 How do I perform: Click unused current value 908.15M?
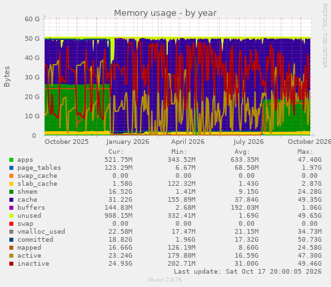click(119, 216)
